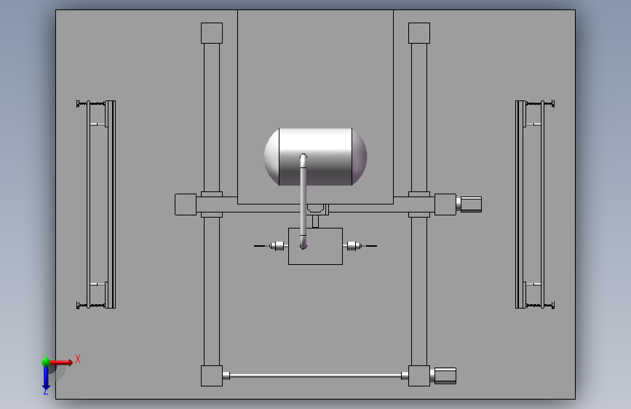Select the square block at the cross beam's left end
The width and height of the screenshot is (631, 409).
tap(186, 204)
